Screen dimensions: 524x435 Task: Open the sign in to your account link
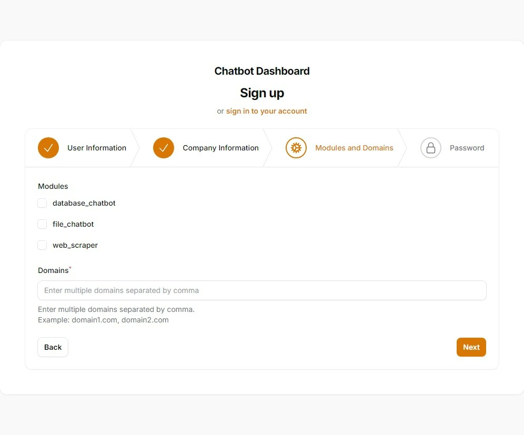[266, 111]
